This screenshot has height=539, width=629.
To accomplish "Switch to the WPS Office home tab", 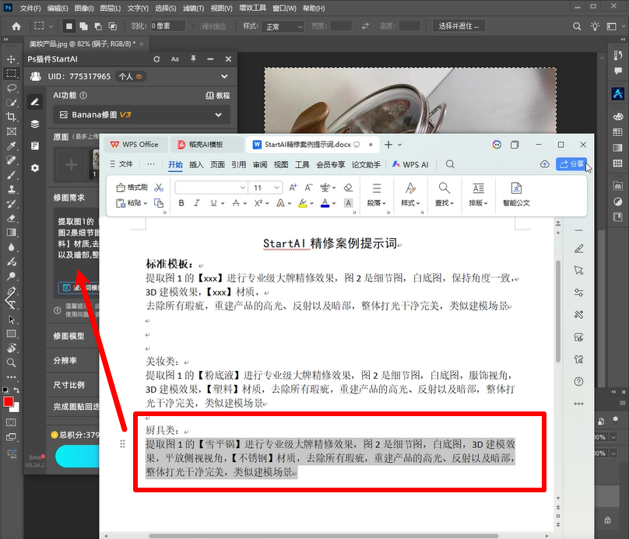I will [x=135, y=144].
